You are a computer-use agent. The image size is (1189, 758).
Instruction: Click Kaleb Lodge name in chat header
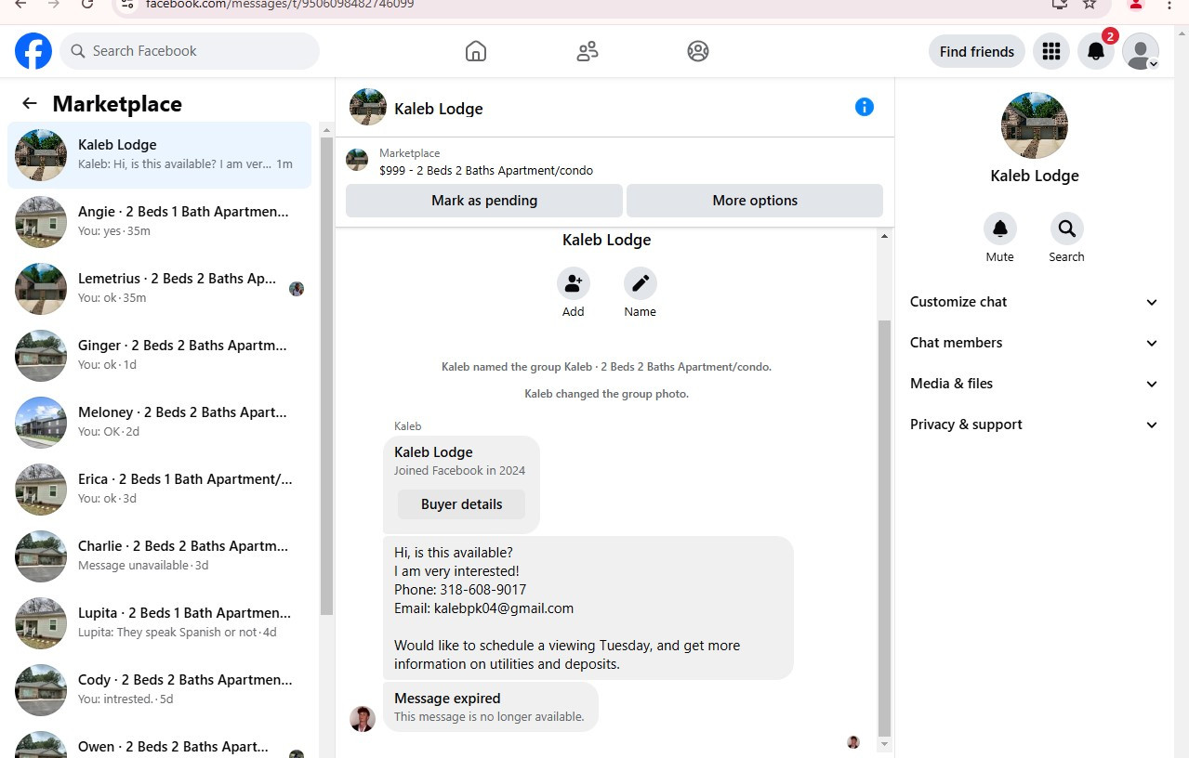point(439,109)
